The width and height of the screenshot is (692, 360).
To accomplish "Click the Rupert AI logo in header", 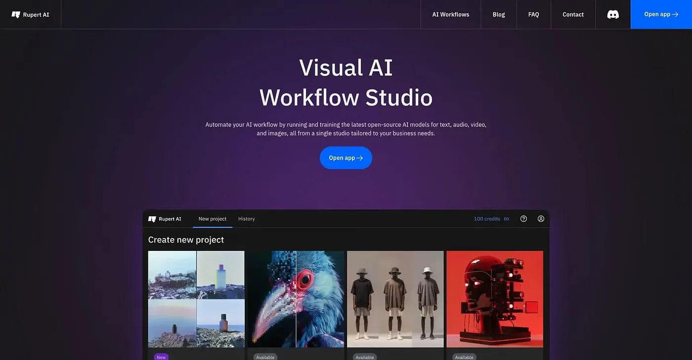I will tap(31, 15).
